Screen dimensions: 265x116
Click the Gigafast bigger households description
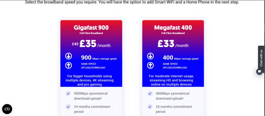pos(89,80)
